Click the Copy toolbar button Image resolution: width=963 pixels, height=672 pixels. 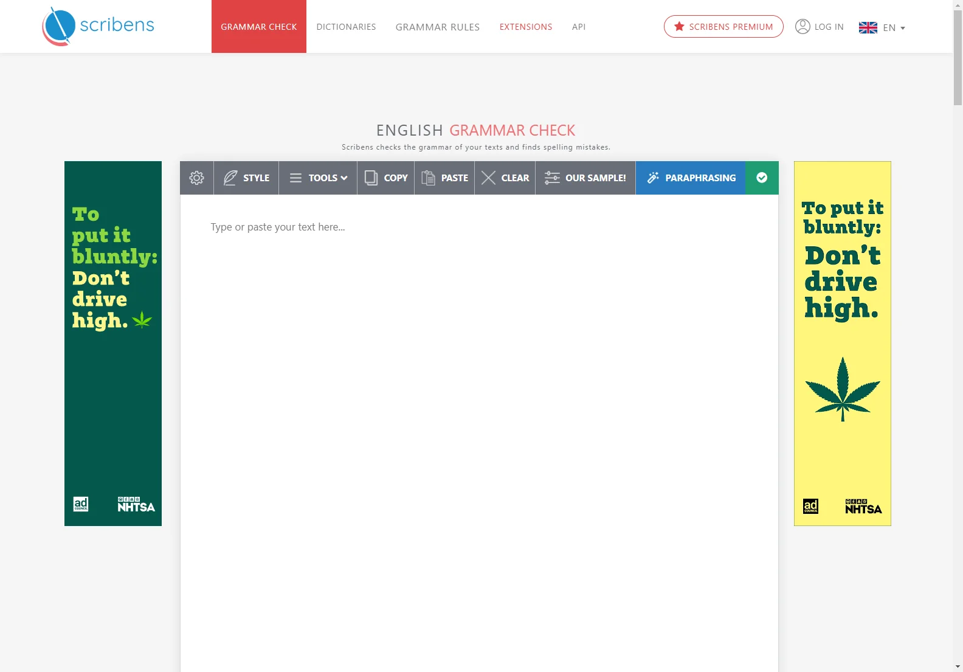coord(386,178)
